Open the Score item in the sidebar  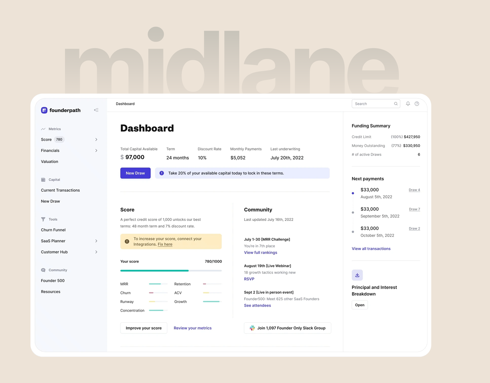[x=46, y=140]
